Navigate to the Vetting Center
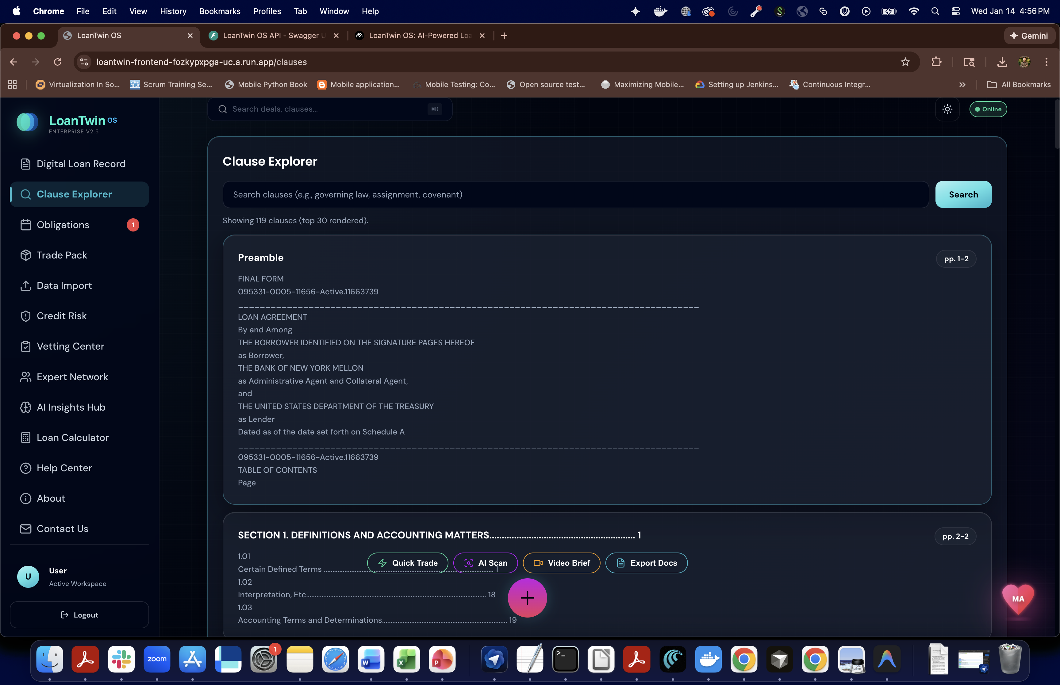 (70, 346)
